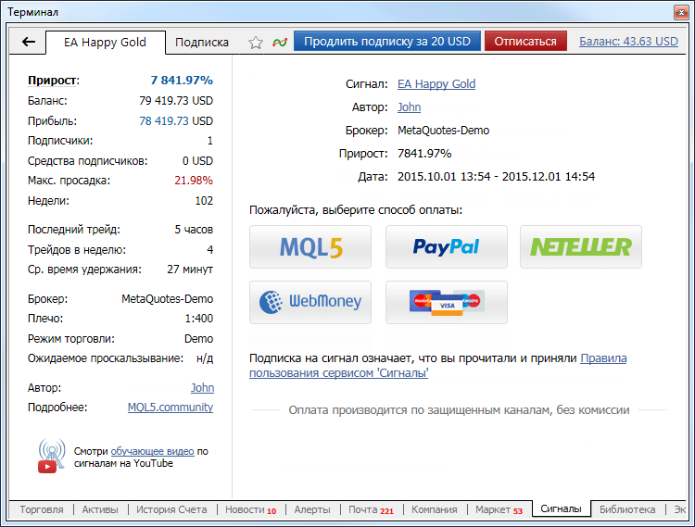Open the 'Маркет' terminal tab
Viewport: 695px width, 527px height.
click(499, 509)
